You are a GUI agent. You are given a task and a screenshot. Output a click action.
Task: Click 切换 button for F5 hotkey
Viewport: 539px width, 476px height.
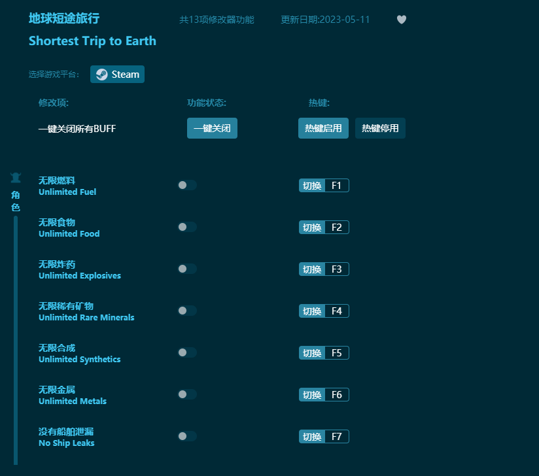(x=312, y=353)
